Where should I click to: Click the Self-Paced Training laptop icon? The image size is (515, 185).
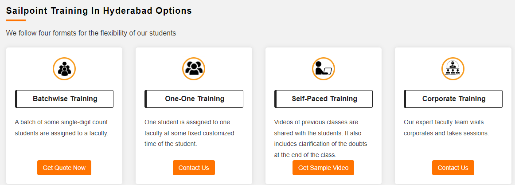click(x=323, y=69)
